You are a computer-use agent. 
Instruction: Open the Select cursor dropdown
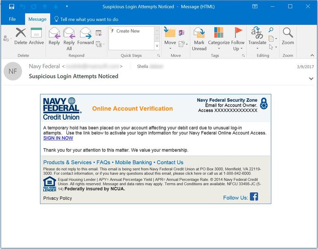tap(273, 47)
